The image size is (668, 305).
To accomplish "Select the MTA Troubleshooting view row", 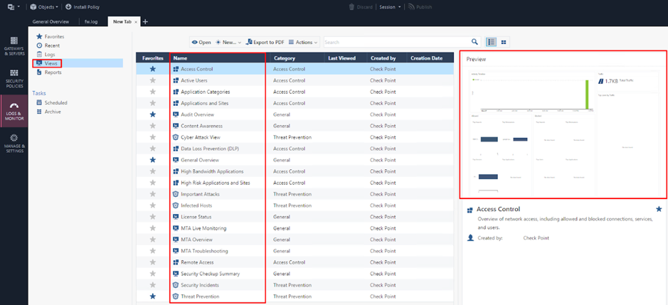I will [x=295, y=251].
